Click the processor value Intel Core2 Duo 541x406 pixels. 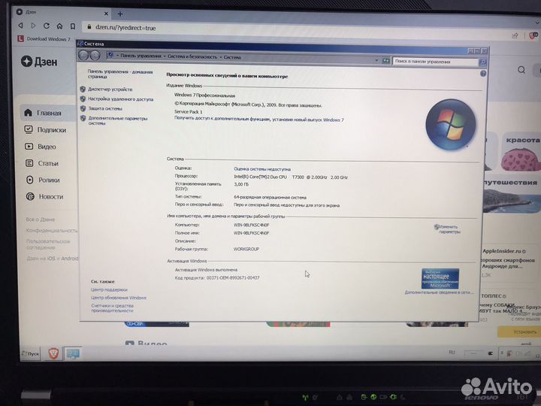tap(291, 177)
